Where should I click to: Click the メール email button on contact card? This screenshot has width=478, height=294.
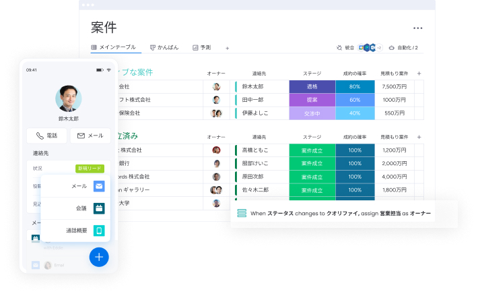coord(90,136)
